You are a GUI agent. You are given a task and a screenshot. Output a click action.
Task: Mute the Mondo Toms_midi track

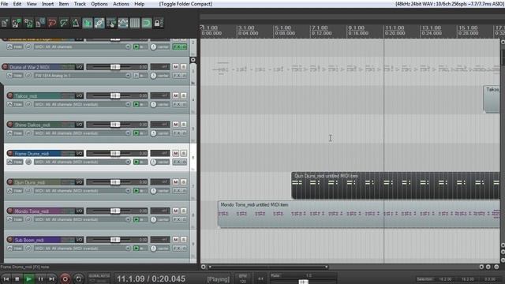point(175,211)
